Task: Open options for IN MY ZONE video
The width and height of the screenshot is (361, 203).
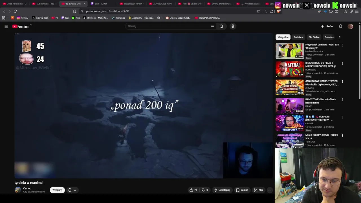Action: [342, 100]
